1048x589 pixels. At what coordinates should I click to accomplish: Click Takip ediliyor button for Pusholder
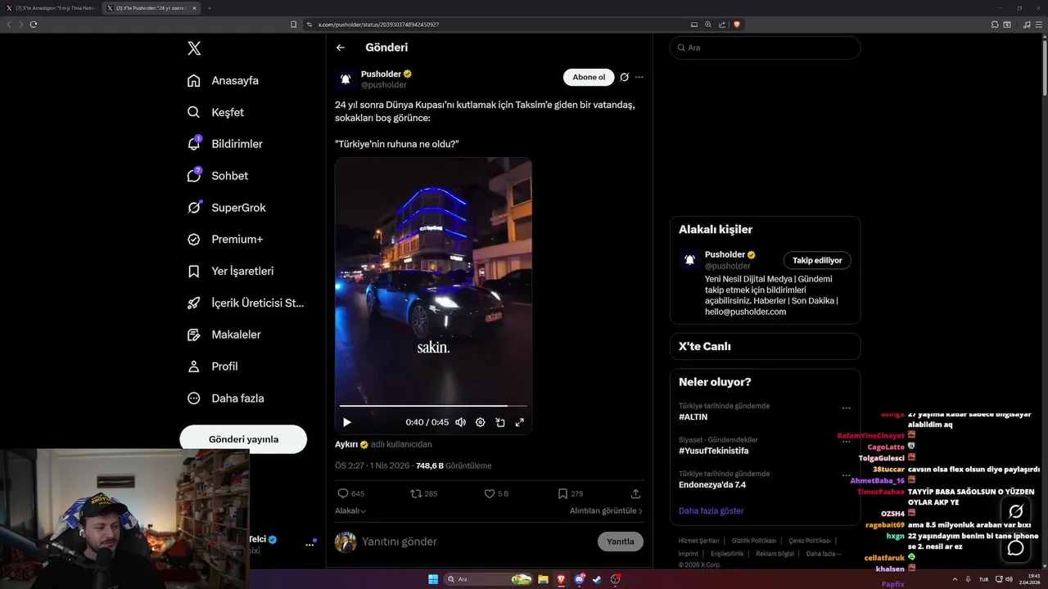[x=817, y=260]
